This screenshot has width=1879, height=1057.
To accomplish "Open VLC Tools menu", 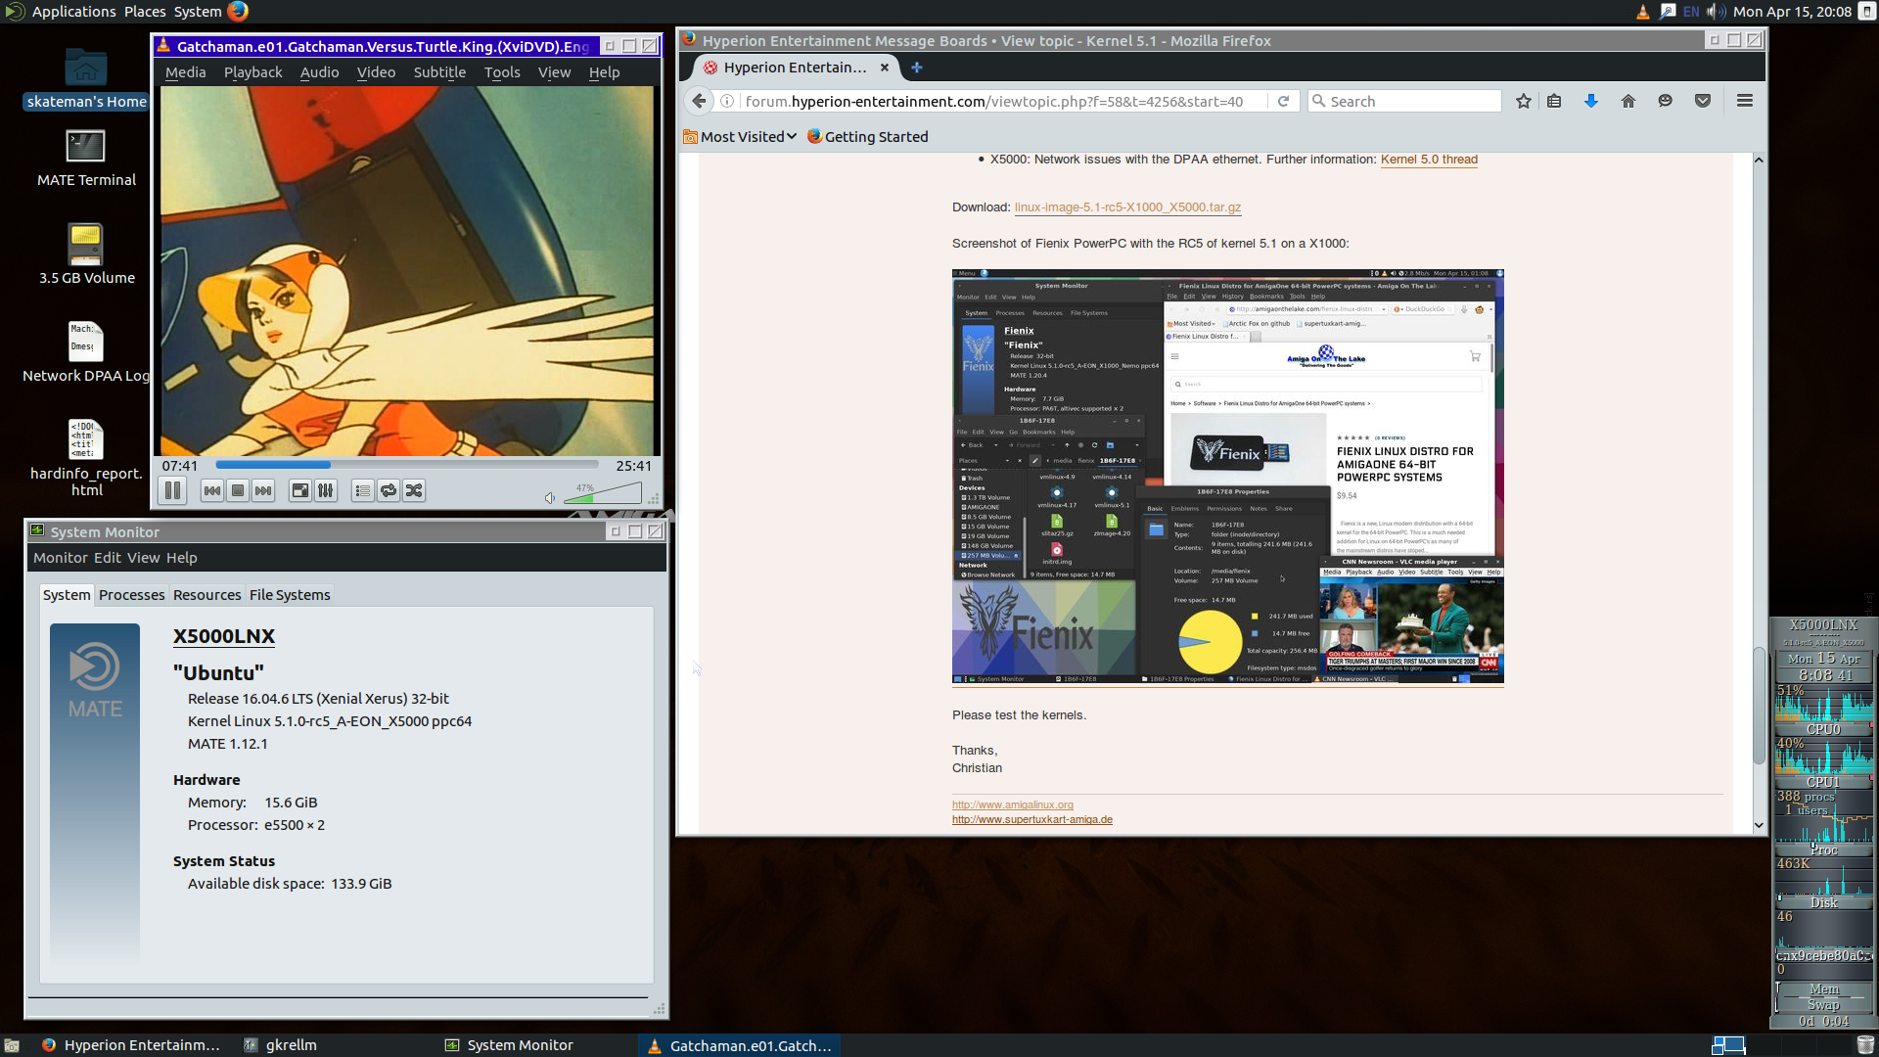I will pyautogui.click(x=502, y=72).
